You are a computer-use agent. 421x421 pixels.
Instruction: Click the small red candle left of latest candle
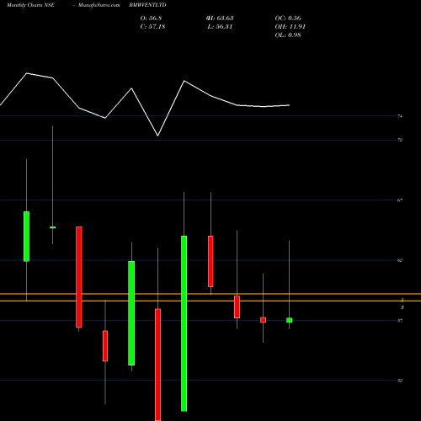[263, 320]
